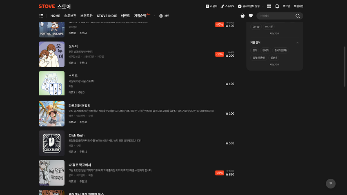Click the ₩ 850 price

pyautogui.click(x=230, y=175)
